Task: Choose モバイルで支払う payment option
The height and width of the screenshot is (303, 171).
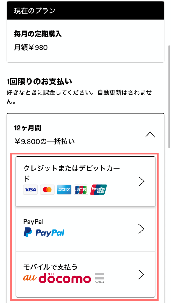Action: (x=85, y=274)
